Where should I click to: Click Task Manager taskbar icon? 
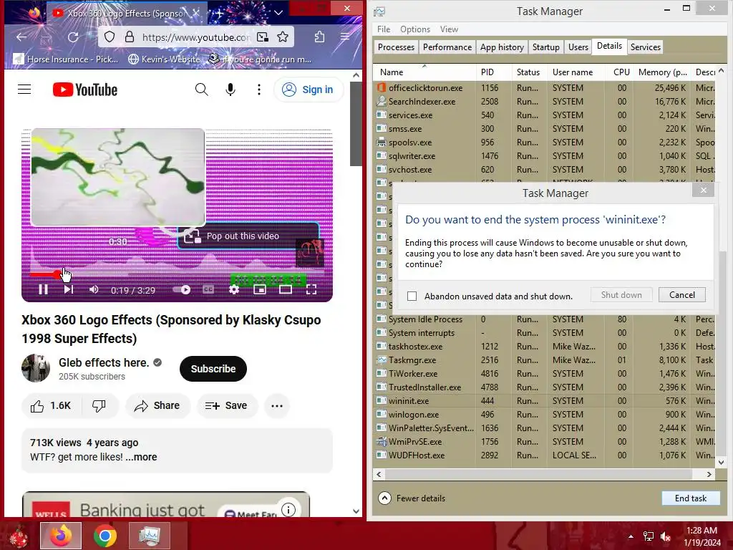149,536
